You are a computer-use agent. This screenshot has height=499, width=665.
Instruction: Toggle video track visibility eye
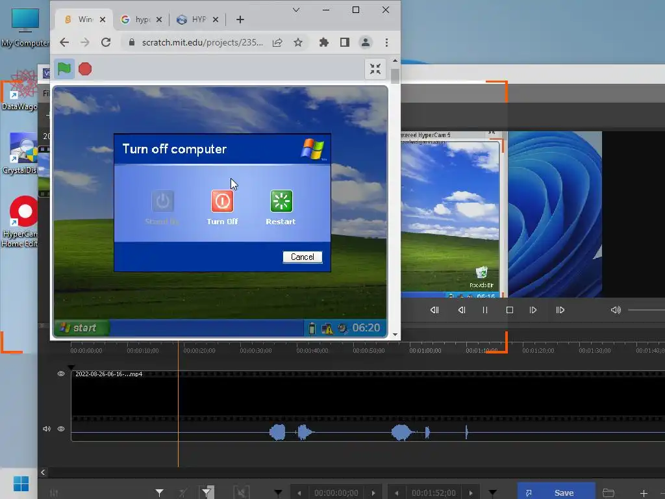click(x=61, y=374)
